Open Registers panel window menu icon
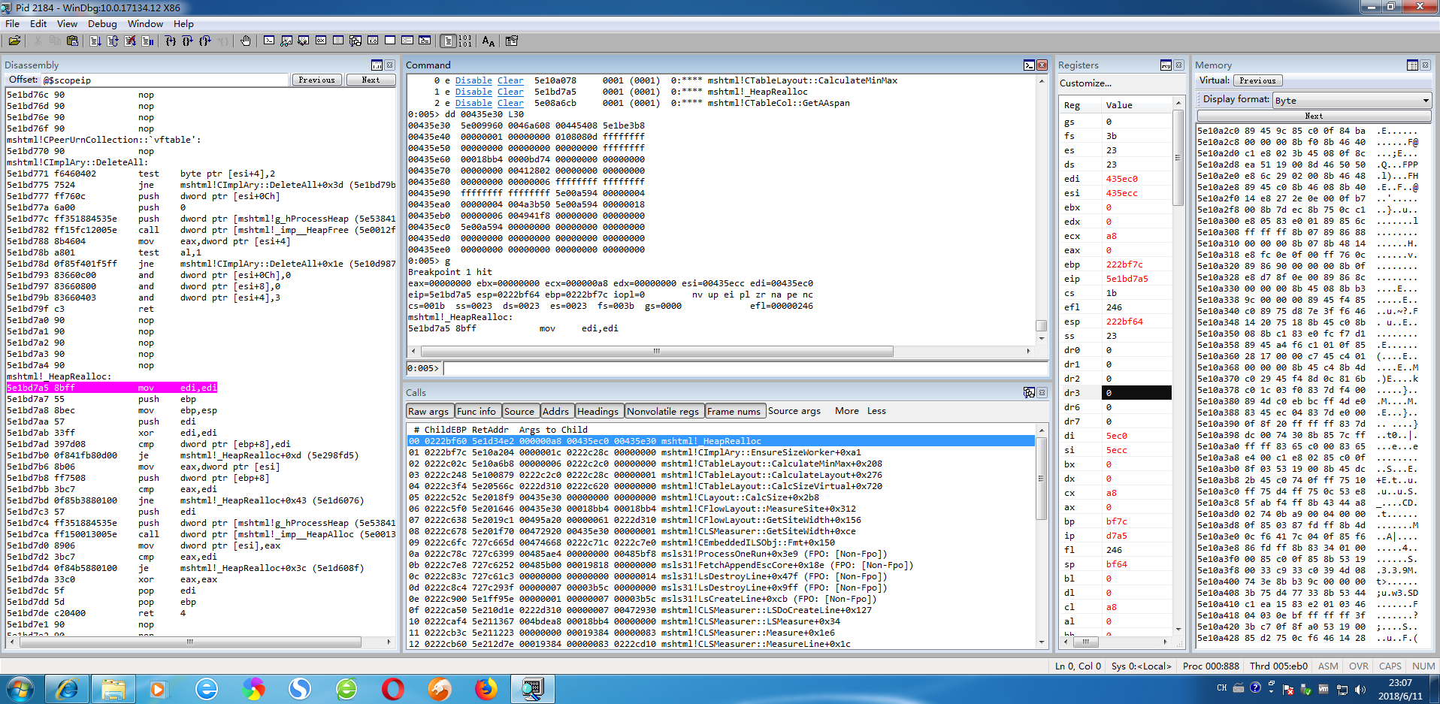The image size is (1440, 704). pyautogui.click(x=1166, y=65)
